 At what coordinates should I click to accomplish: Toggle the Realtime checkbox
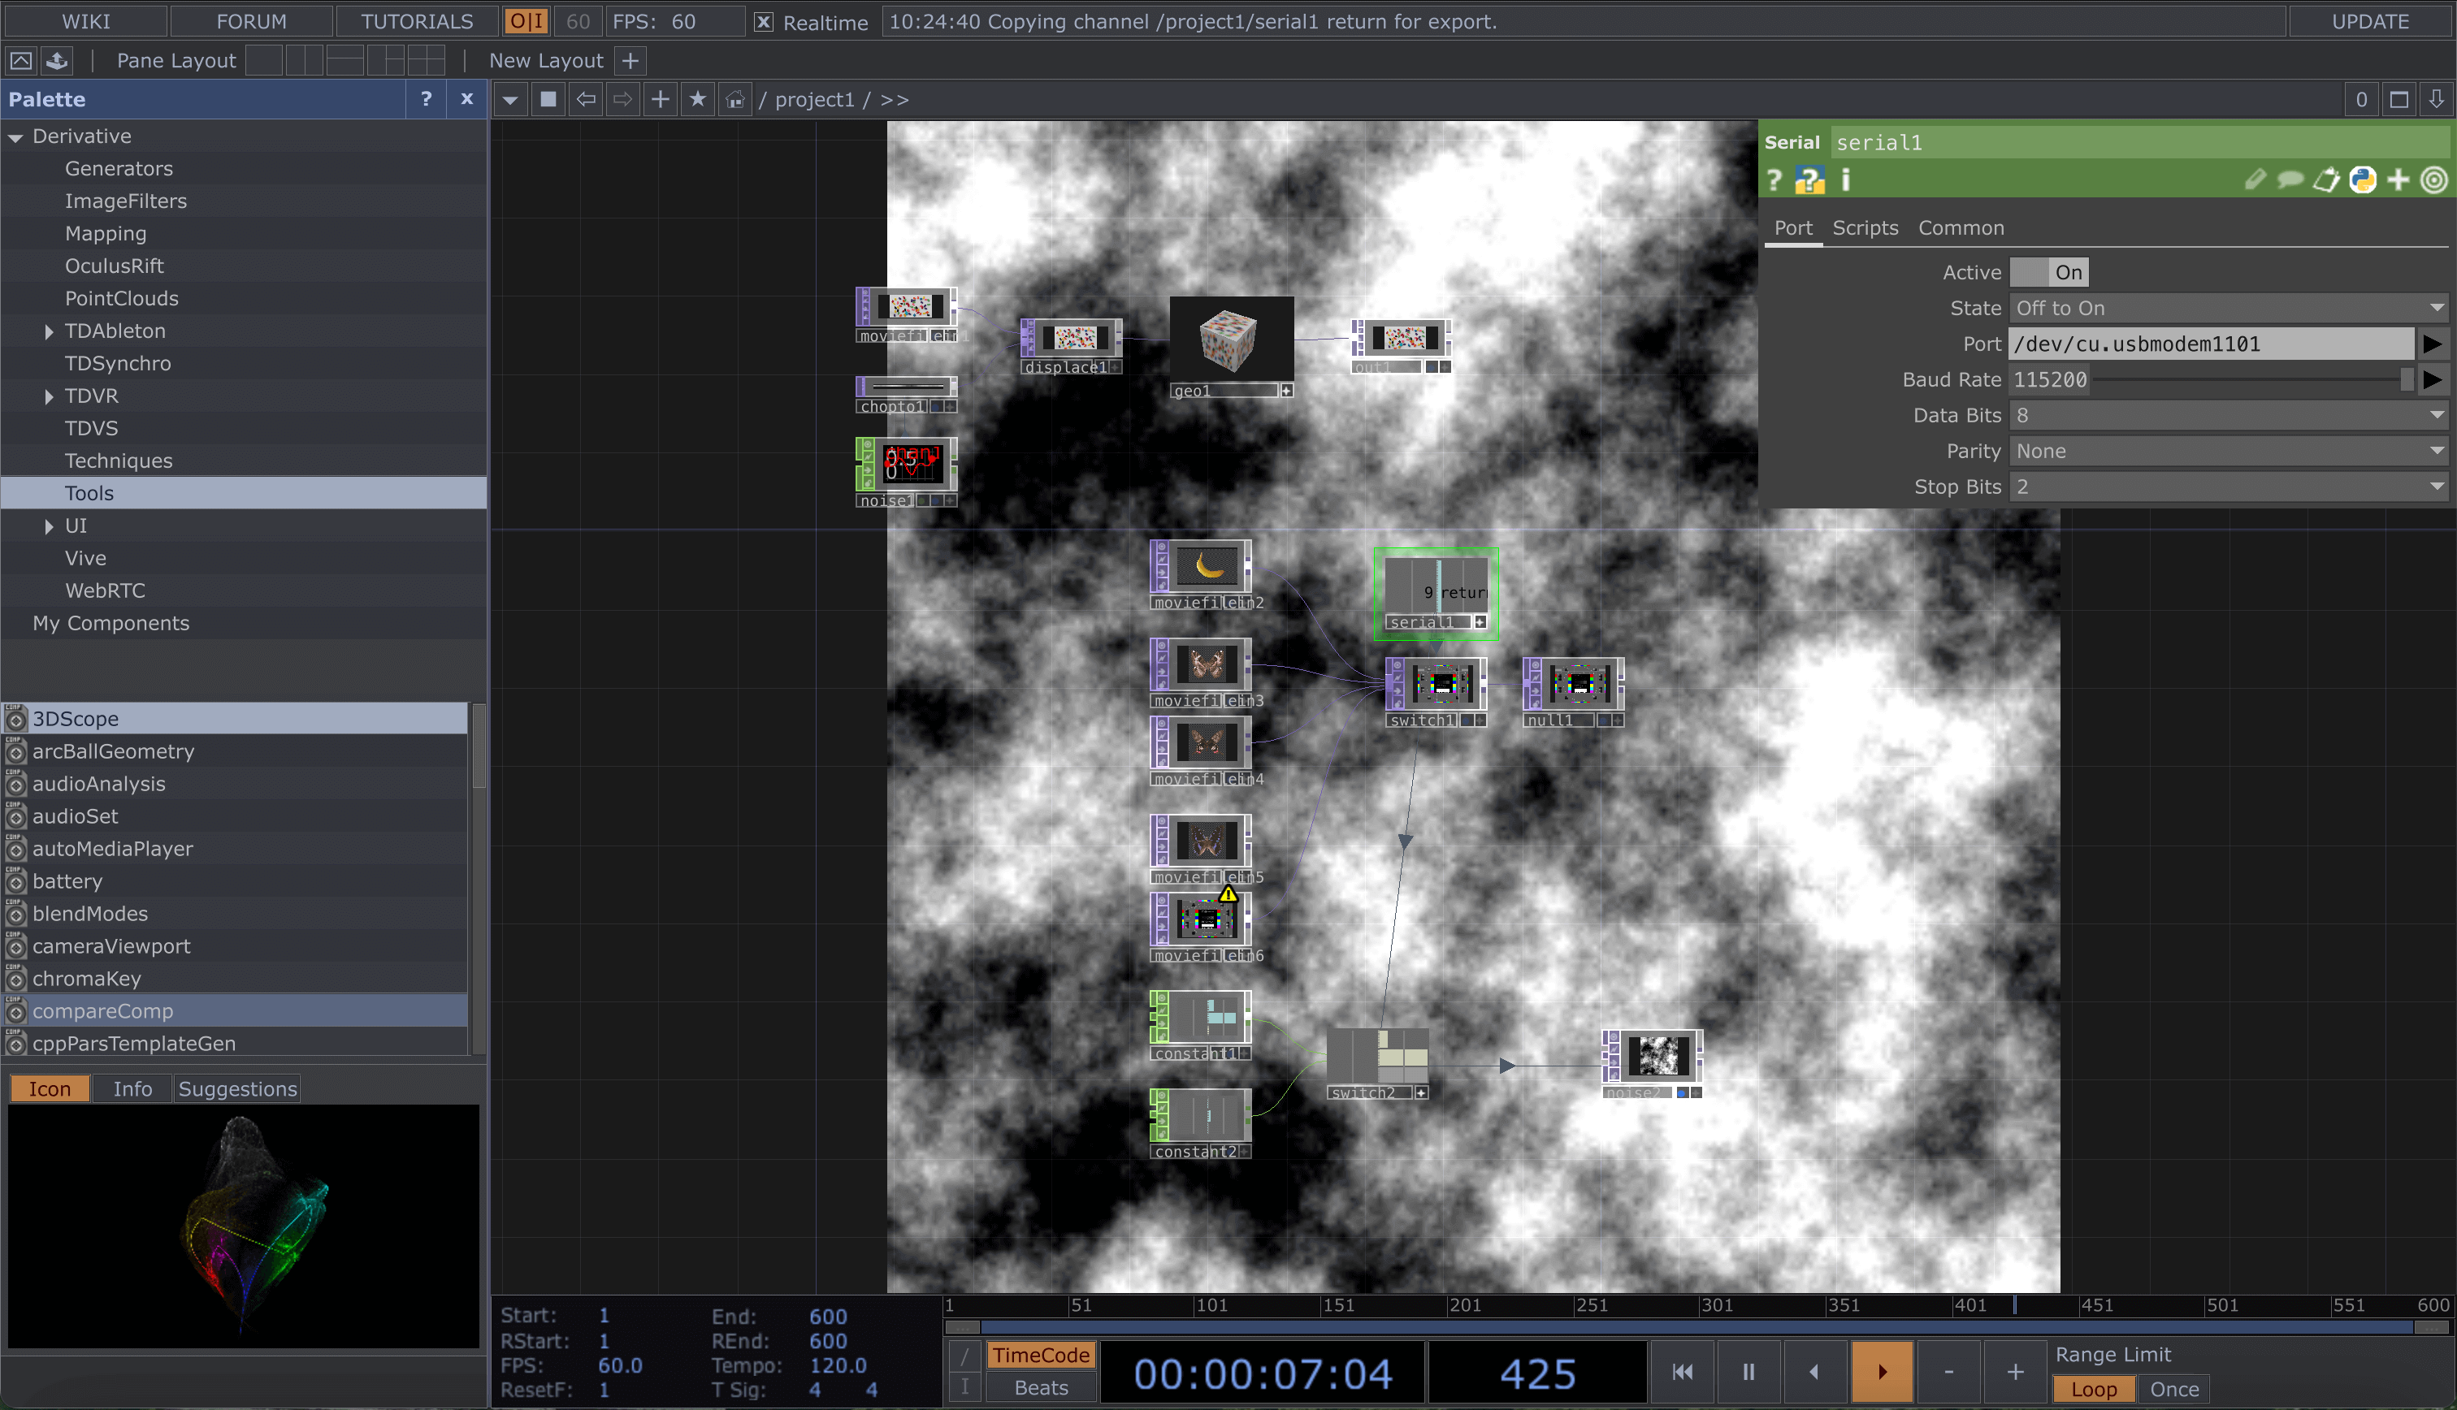(x=763, y=21)
